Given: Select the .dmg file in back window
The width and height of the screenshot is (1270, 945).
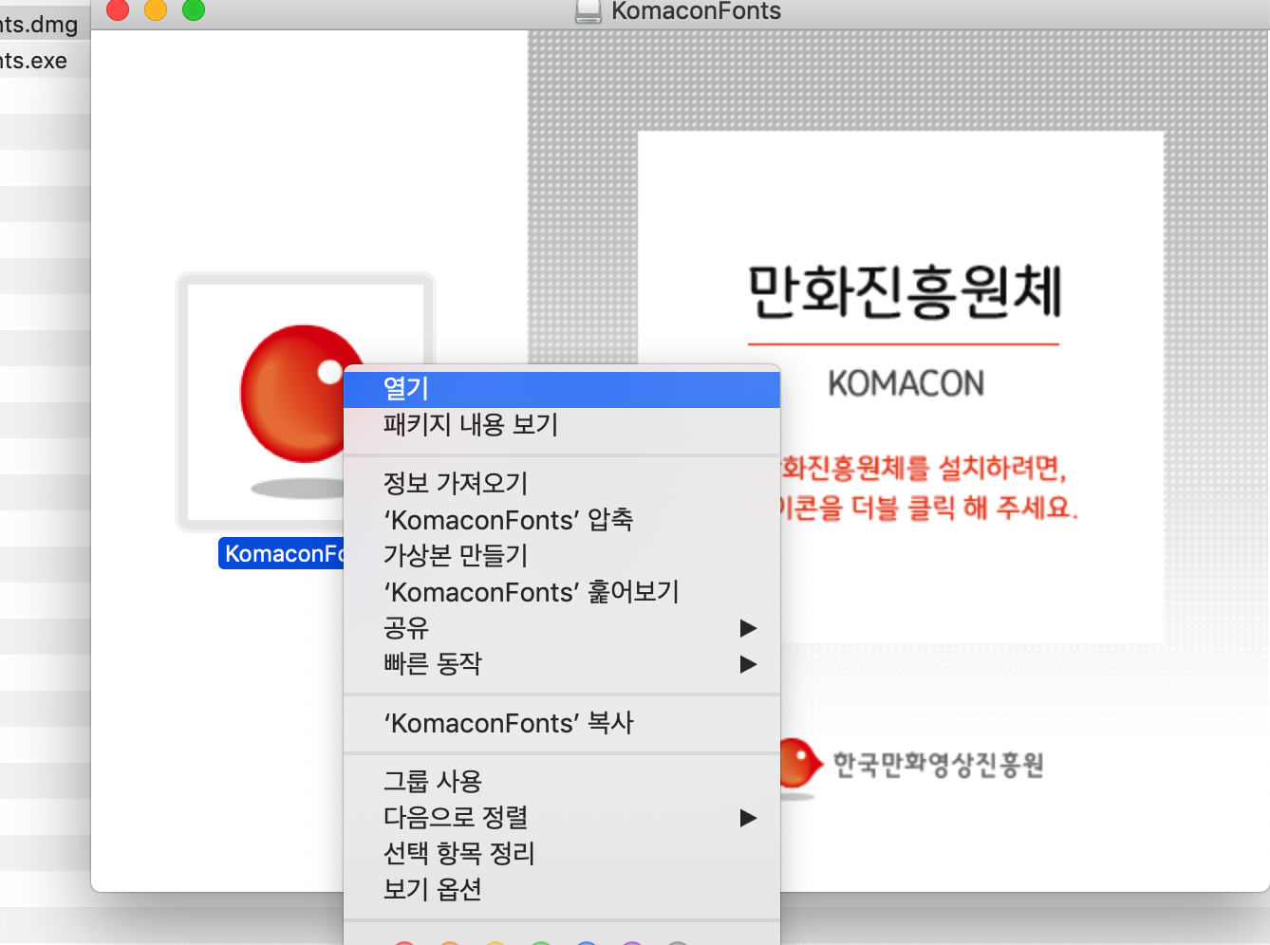Looking at the screenshot, I should click(39, 24).
